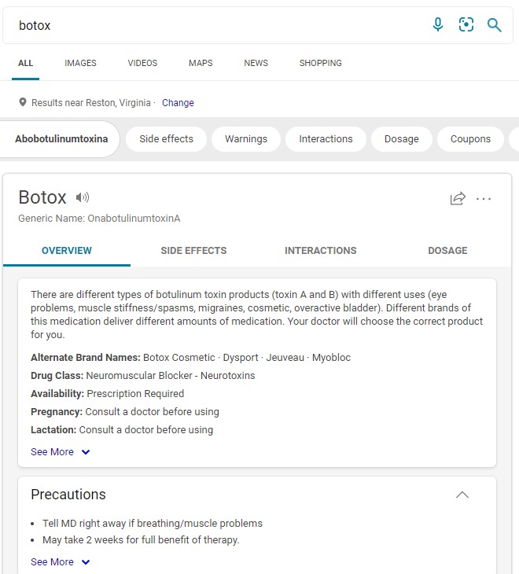Select the Warnings chip
519x574 pixels.
[246, 139]
